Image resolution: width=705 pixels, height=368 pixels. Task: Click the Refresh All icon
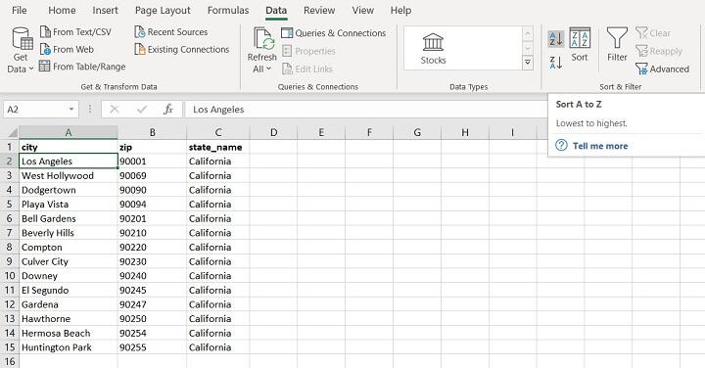[x=263, y=38]
